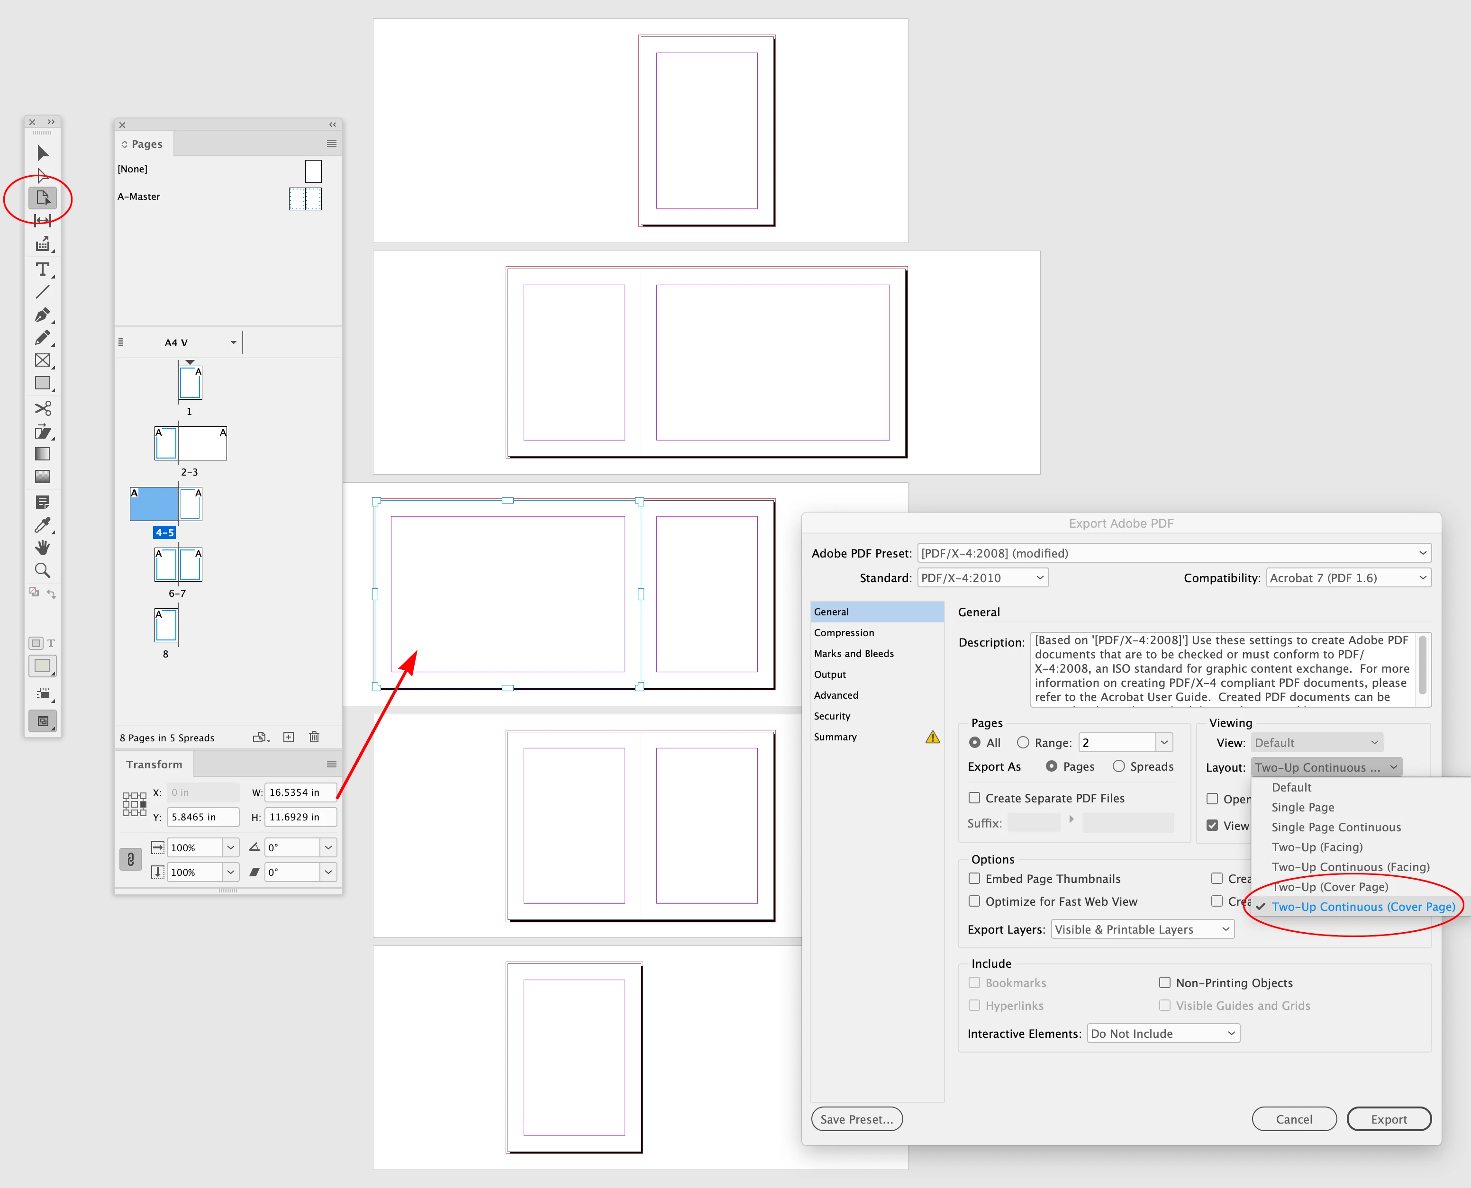
Task: Delete selected page with trash icon
Action: point(314,737)
